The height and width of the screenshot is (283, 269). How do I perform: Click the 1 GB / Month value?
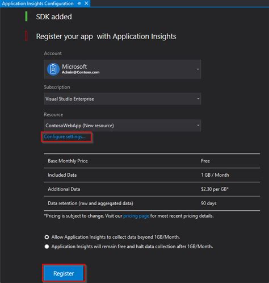click(x=215, y=175)
